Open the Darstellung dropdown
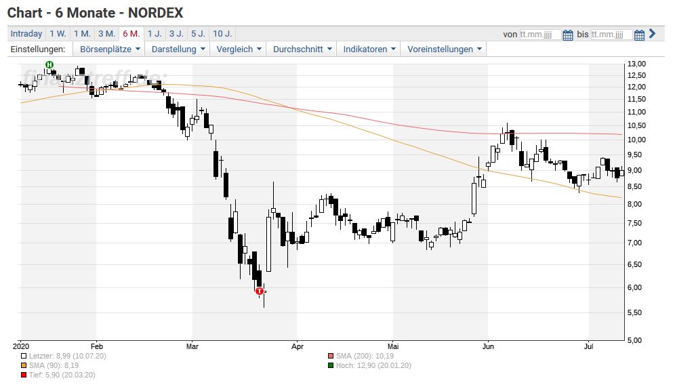Viewport: 675px width, 387px height. coord(178,49)
